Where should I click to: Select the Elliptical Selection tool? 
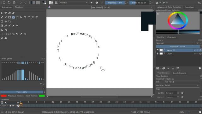point(6,34)
